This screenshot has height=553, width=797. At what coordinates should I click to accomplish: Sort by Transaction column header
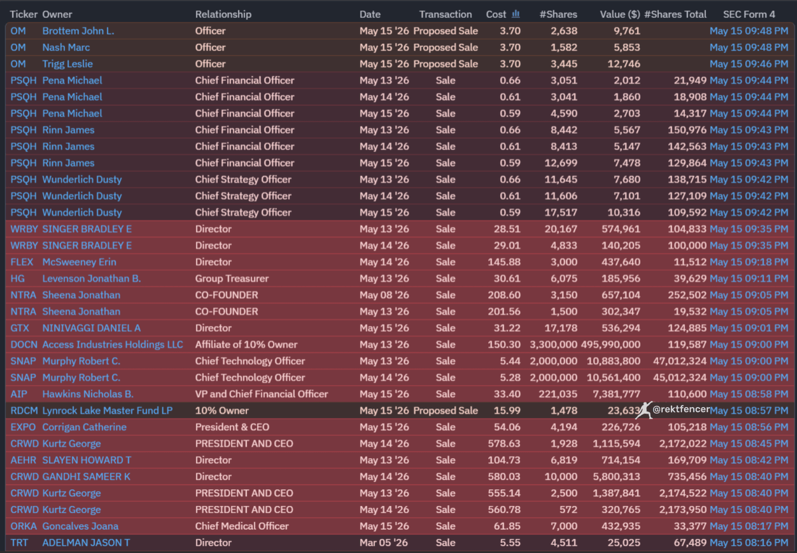pos(446,14)
